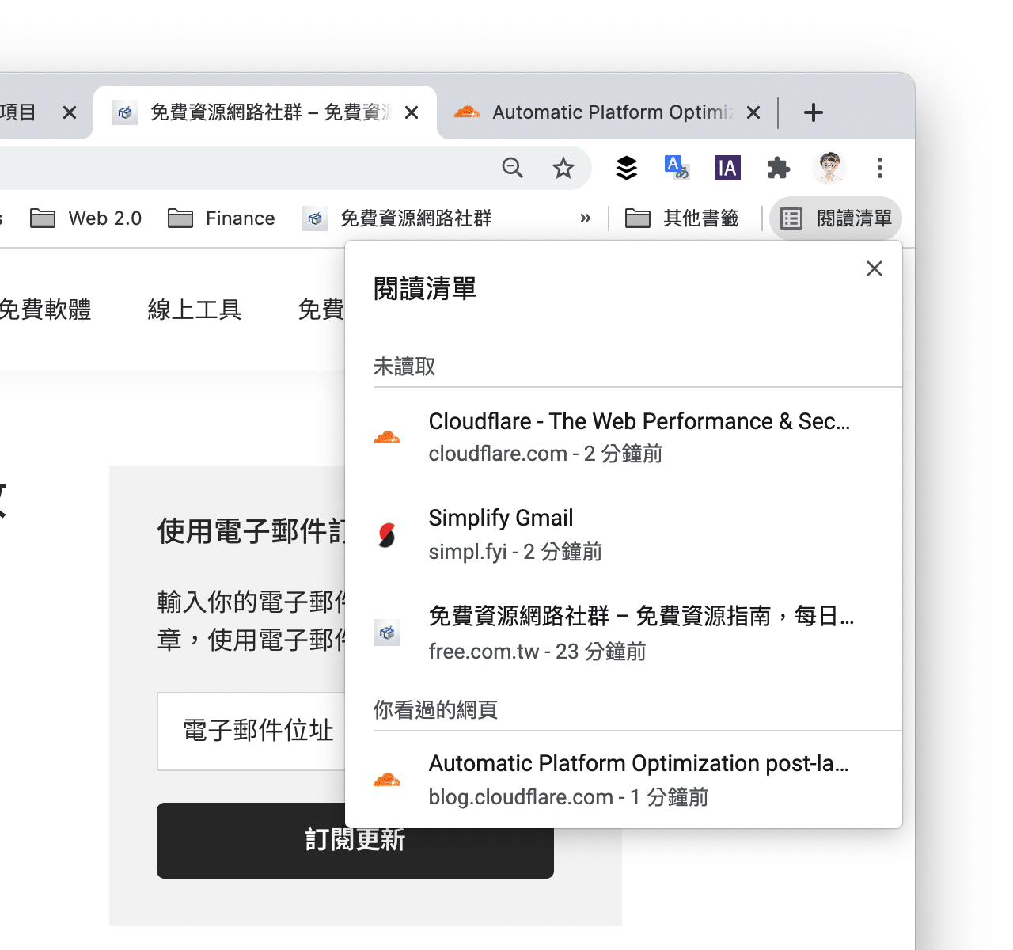Close the Automatic Platform Optimization tab
Image resolution: width=1013 pixels, height=950 pixels.
pyautogui.click(x=753, y=112)
